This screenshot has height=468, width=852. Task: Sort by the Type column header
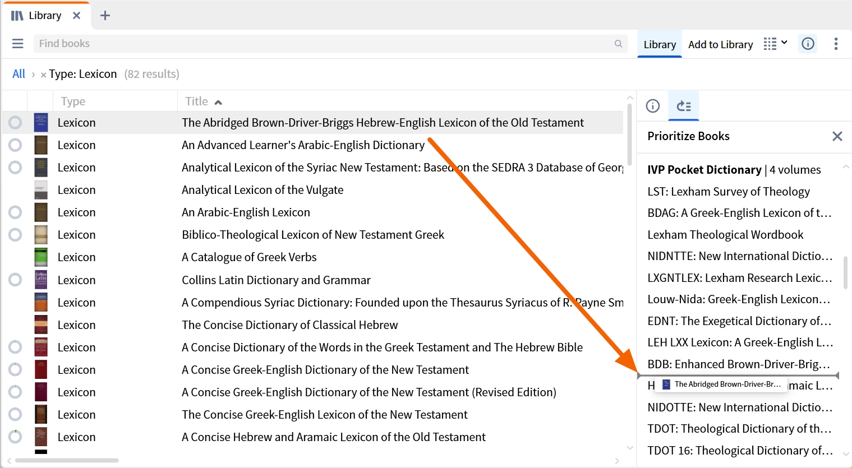[73, 101]
